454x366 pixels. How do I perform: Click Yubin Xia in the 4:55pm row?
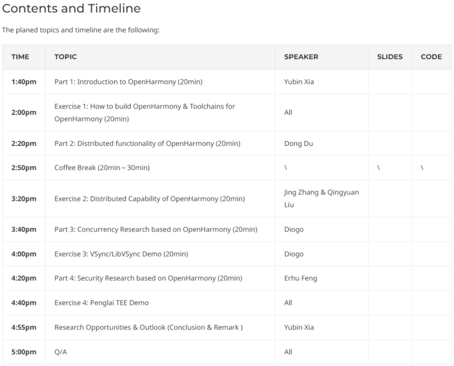tap(299, 327)
